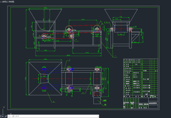Select the 1335 dimension text
This screenshot has width=171, height=118.
87,53
